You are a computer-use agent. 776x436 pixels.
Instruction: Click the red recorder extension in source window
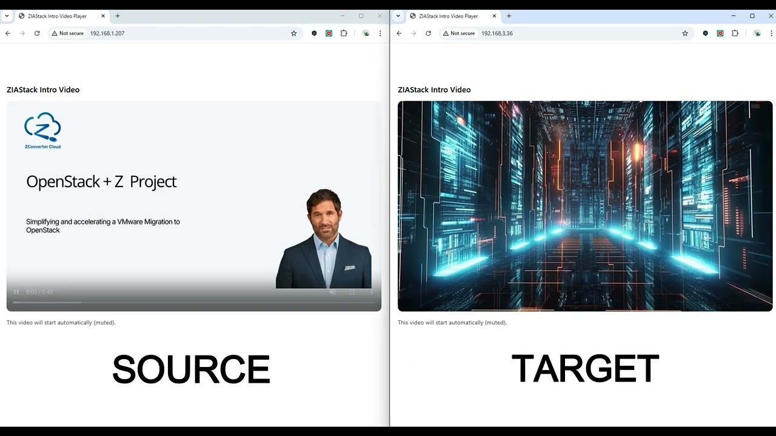329,33
